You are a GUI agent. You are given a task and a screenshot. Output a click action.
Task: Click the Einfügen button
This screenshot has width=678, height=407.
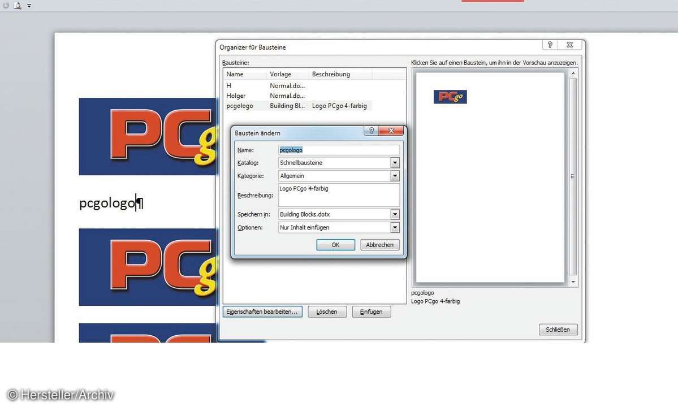tap(372, 311)
